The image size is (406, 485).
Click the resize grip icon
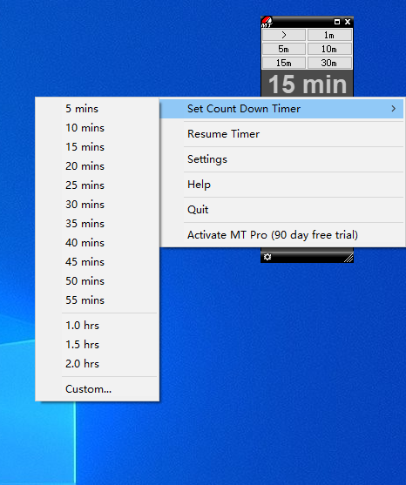tap(348, 258)
